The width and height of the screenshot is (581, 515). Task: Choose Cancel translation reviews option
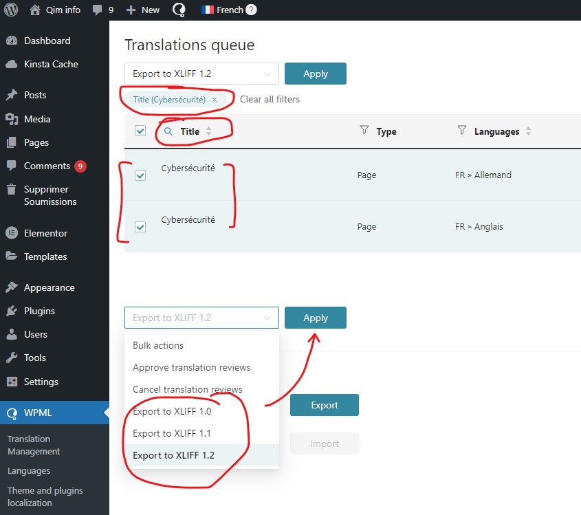pos(201,389)
